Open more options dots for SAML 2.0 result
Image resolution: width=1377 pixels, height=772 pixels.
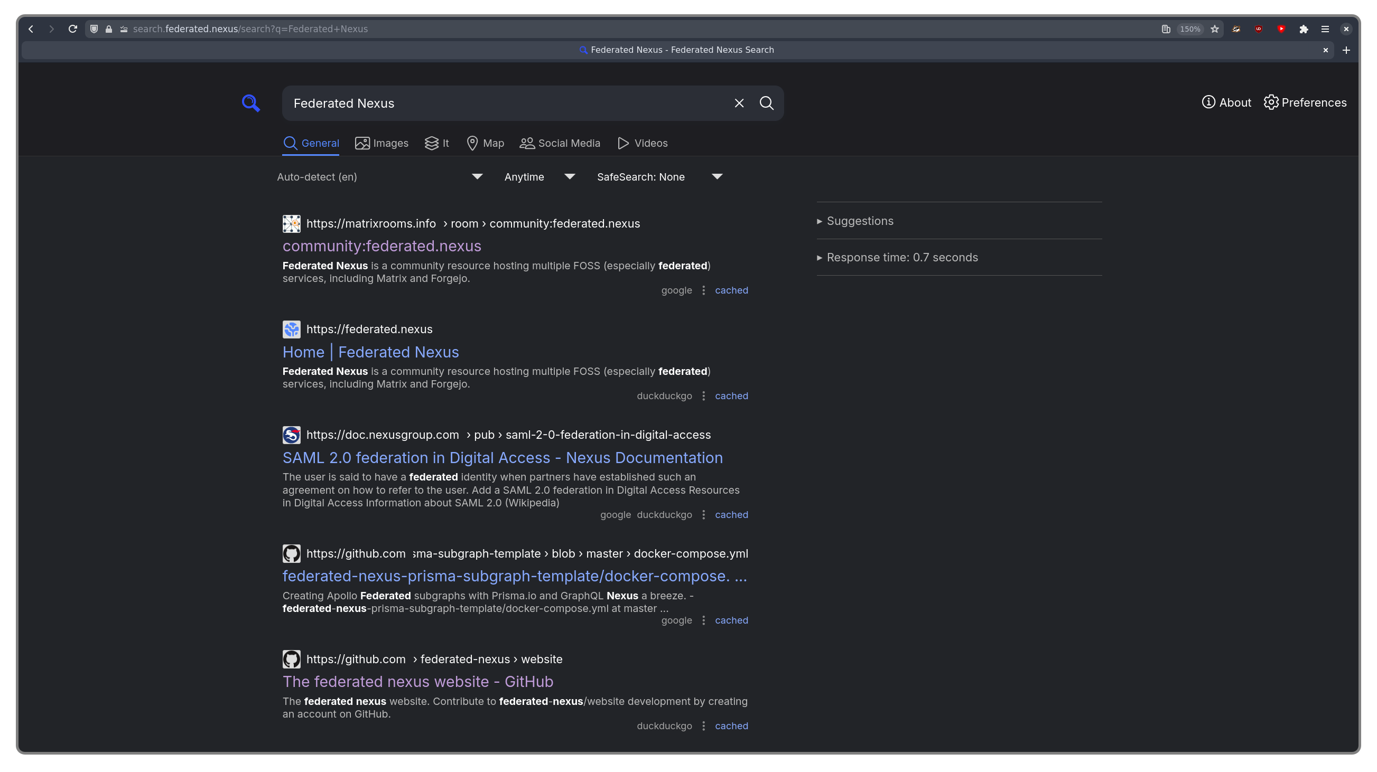[x=703, y=514]
